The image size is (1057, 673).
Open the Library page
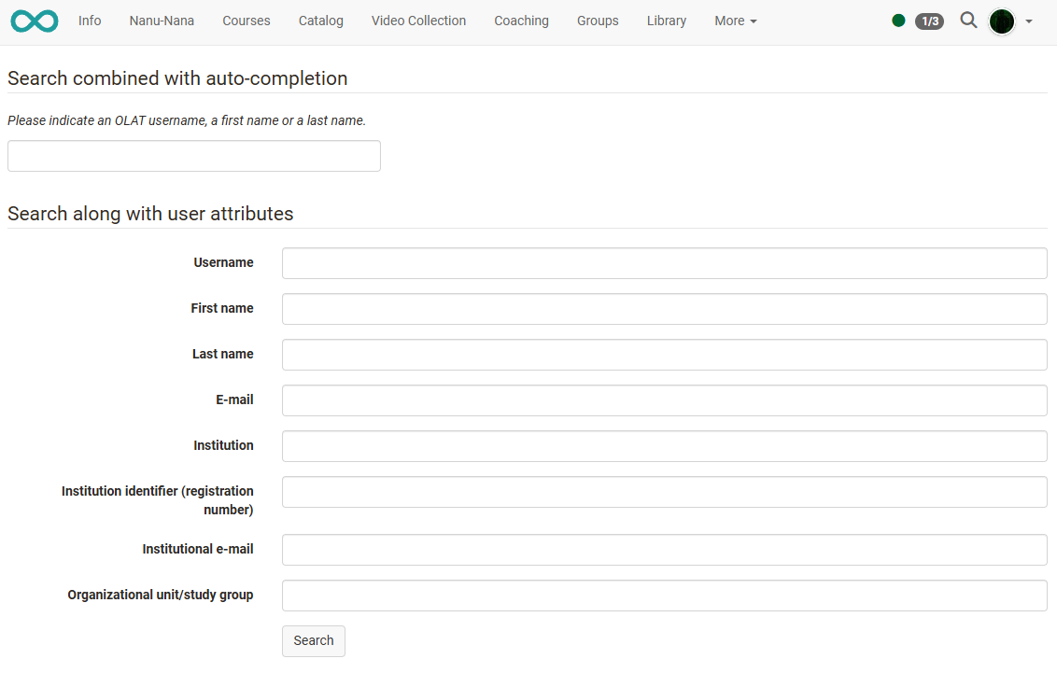666,21
